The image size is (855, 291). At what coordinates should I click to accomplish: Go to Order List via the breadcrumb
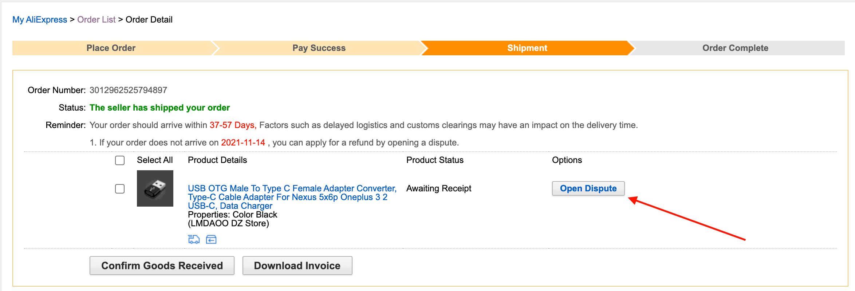96,20
